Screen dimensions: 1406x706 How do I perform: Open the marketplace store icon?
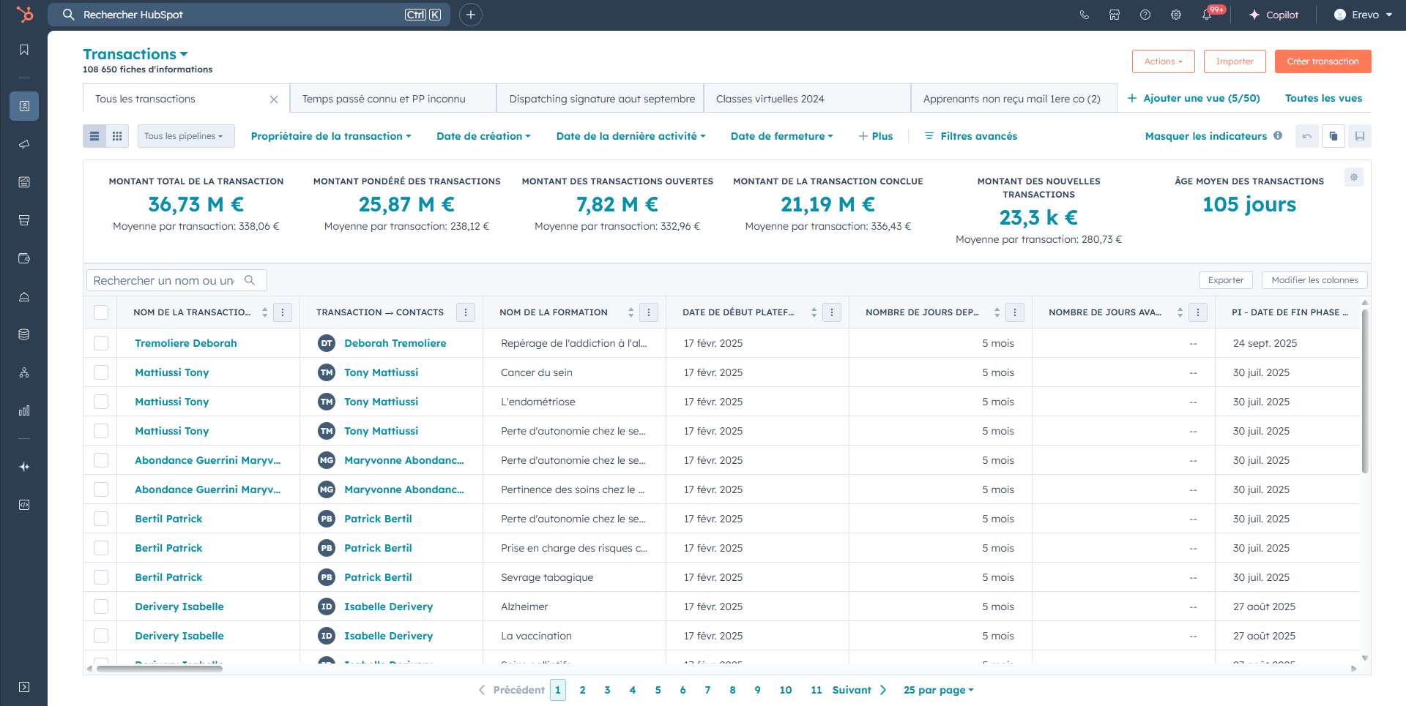point(1115,15)
